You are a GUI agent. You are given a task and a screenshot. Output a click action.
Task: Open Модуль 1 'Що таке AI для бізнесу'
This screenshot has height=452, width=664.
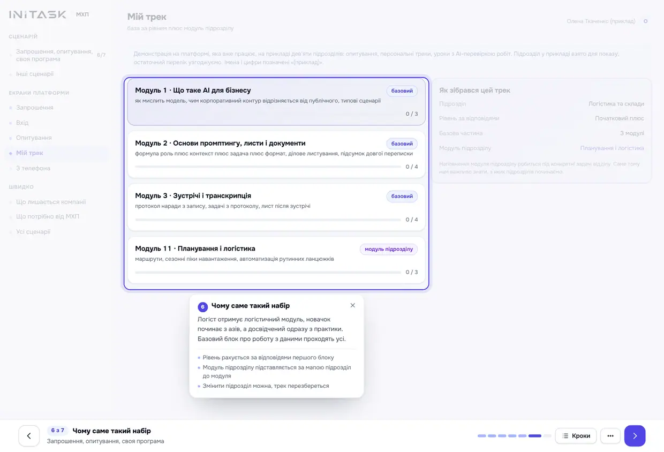pos(276,102)
